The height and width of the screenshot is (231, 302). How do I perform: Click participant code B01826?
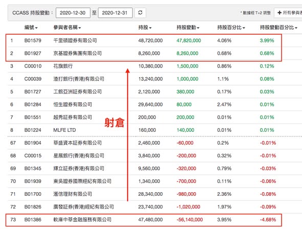[x=33, y=207]
